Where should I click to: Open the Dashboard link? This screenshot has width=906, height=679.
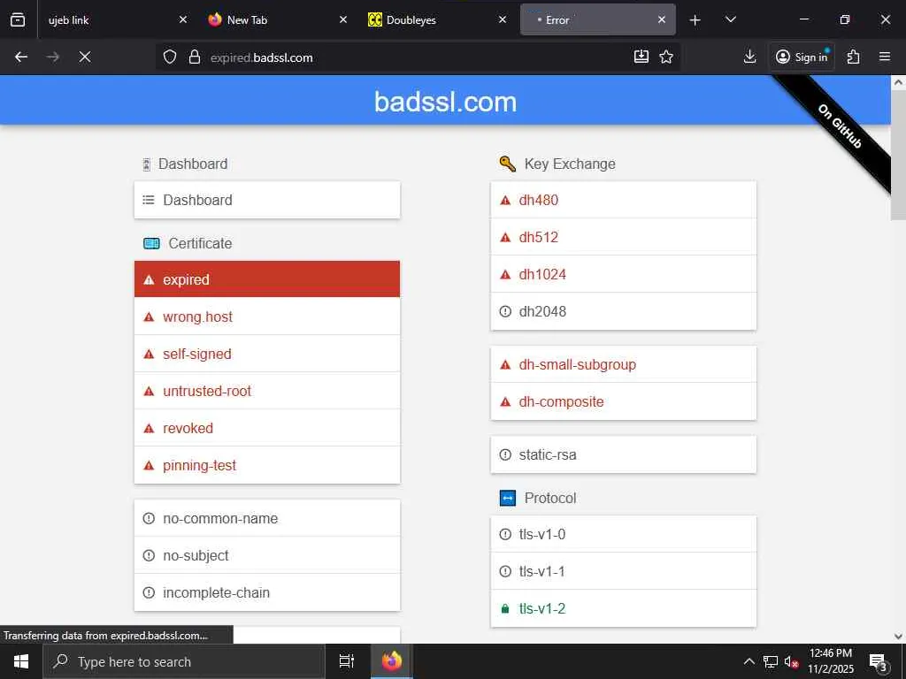click(x=267, y=200)
